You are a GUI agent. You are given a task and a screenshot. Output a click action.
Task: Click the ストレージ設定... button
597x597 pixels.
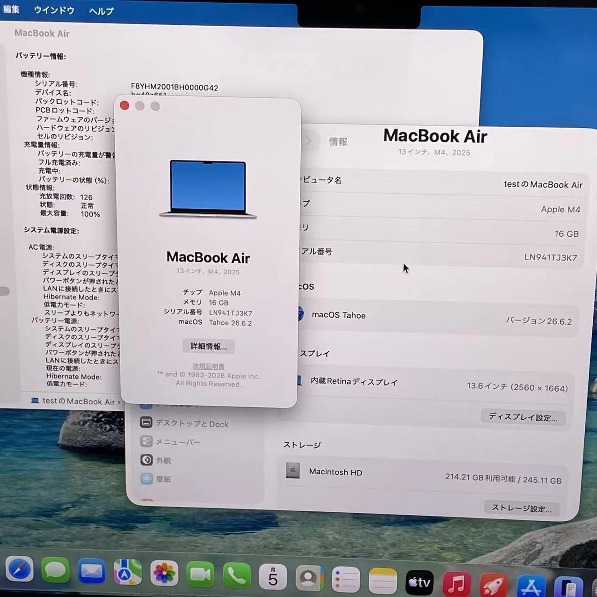point(522,508)
